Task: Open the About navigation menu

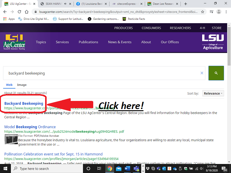Action: [146, 42]
